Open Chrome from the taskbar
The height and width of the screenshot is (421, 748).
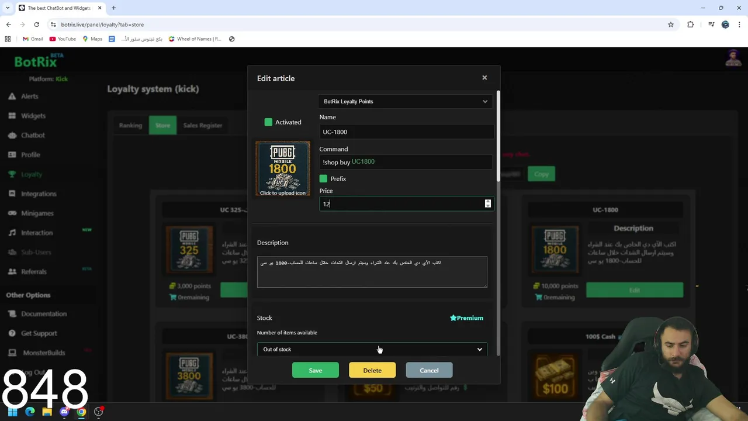81,412
